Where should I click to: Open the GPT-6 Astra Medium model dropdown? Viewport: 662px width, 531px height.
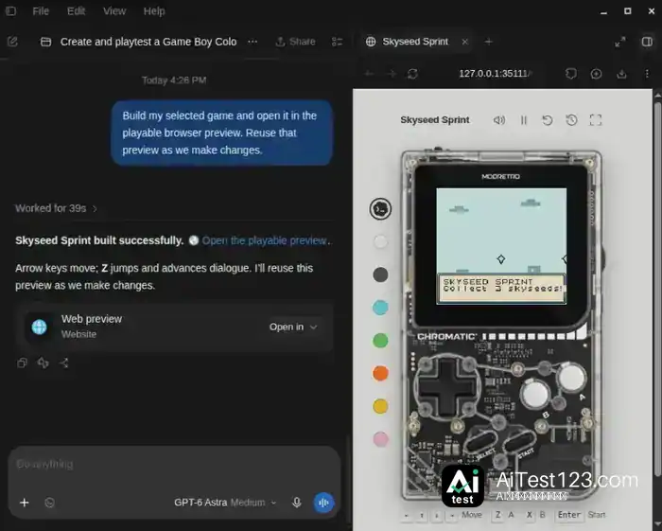coord(225,503)
